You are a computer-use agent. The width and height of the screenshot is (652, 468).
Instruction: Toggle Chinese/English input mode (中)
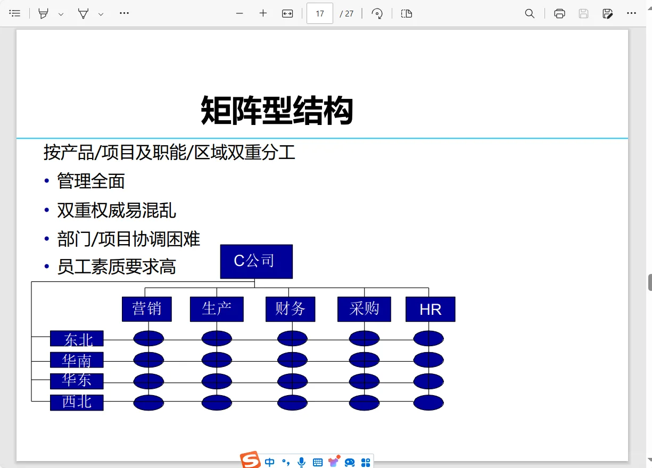point(270,462)
